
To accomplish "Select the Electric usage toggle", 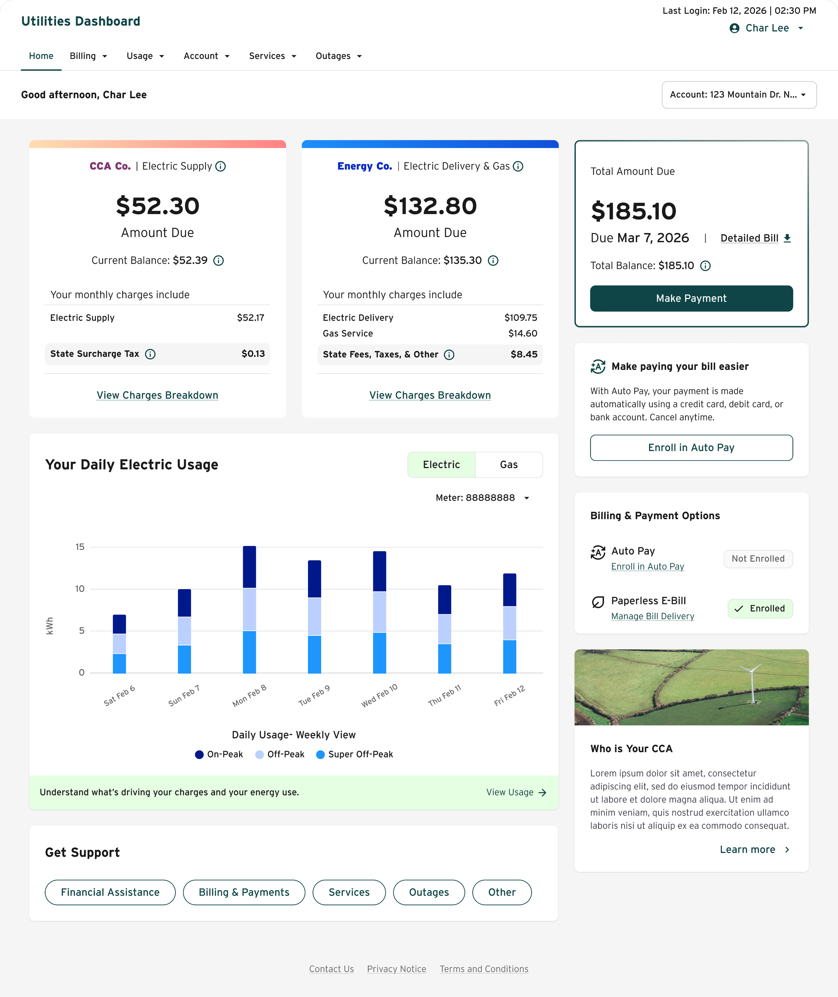I will [x=441, y=464].
